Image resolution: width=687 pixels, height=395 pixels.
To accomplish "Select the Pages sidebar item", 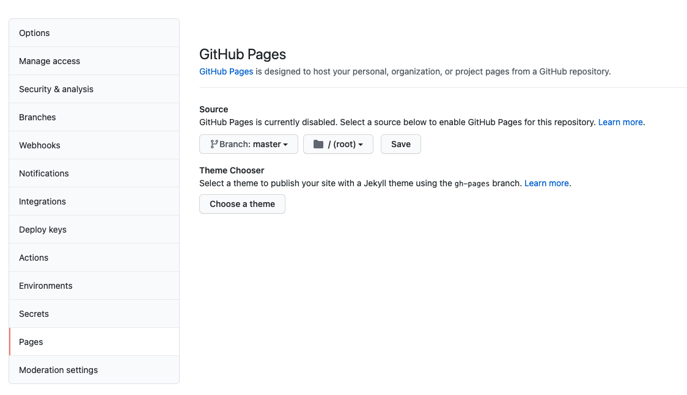I will tap(94, 342).
